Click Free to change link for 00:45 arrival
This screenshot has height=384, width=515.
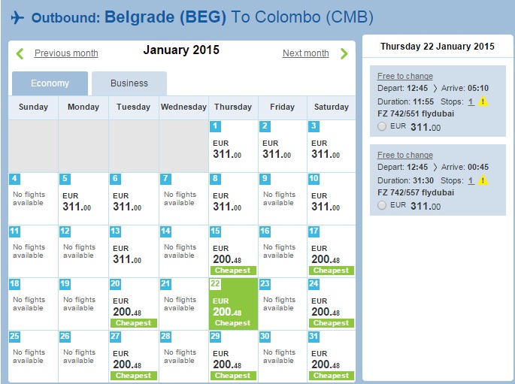(x=404, y=155)
